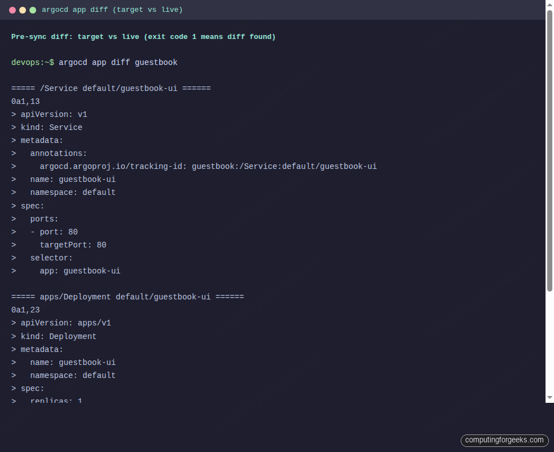
Task: Click the scrollbar up arrow
Action: tap(549, 5)
